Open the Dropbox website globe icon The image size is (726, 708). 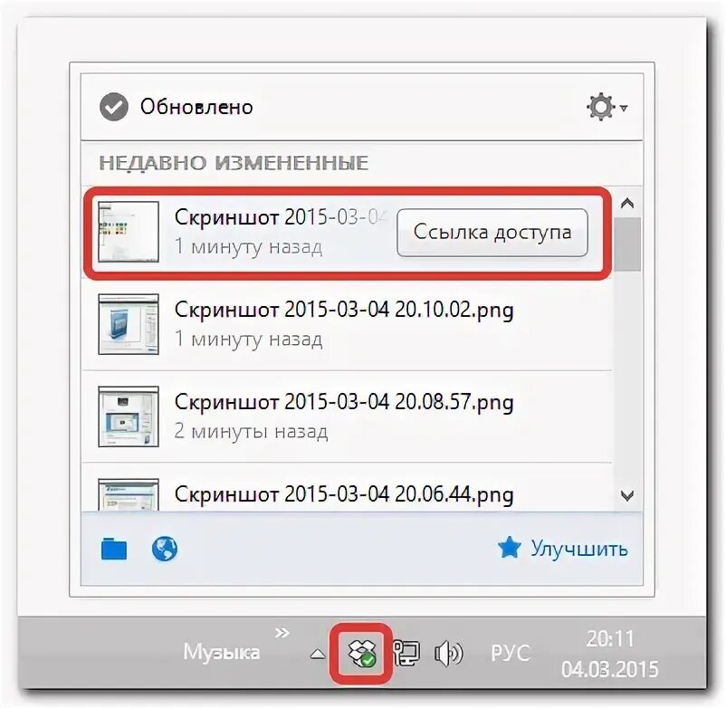tap(165, 549)
